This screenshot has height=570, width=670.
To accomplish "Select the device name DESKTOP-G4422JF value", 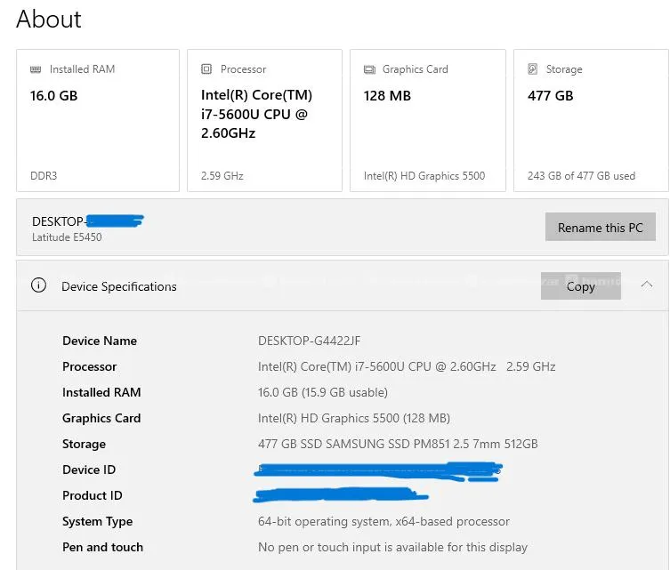I will pos(309,341).
